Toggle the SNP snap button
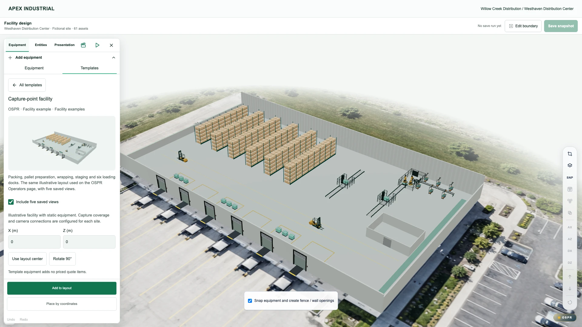The height and width of the screenshot is (327, 582). coord(570,177)
